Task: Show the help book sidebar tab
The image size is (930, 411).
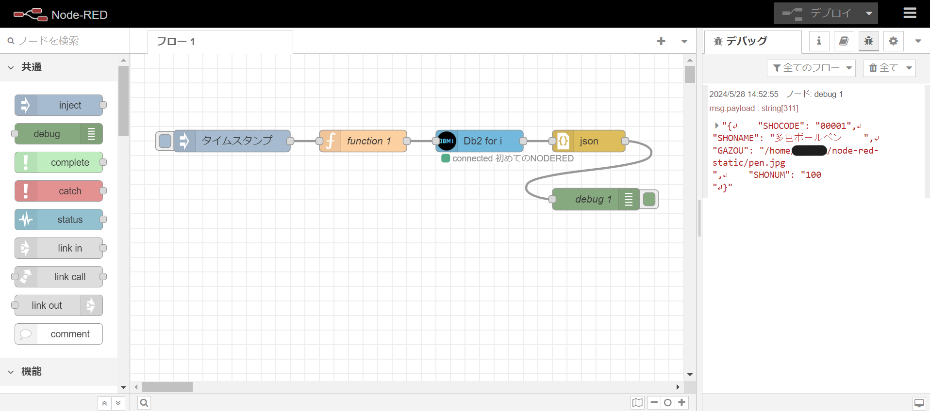Action: click(x=844, y=41)
